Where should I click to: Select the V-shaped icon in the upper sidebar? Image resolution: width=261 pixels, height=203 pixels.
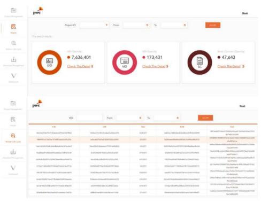(13, 76)
